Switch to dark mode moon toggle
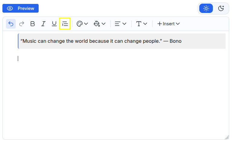The image size is (234, 143). point(221,8)
